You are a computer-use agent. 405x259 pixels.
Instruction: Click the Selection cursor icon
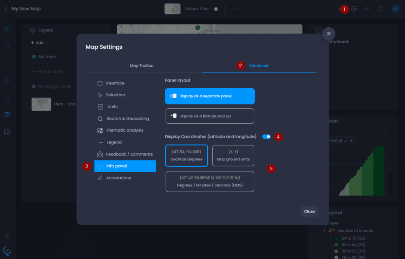100,95
